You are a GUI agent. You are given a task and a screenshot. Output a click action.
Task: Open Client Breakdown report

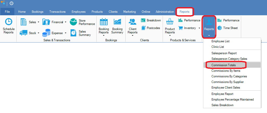[143, 20]
